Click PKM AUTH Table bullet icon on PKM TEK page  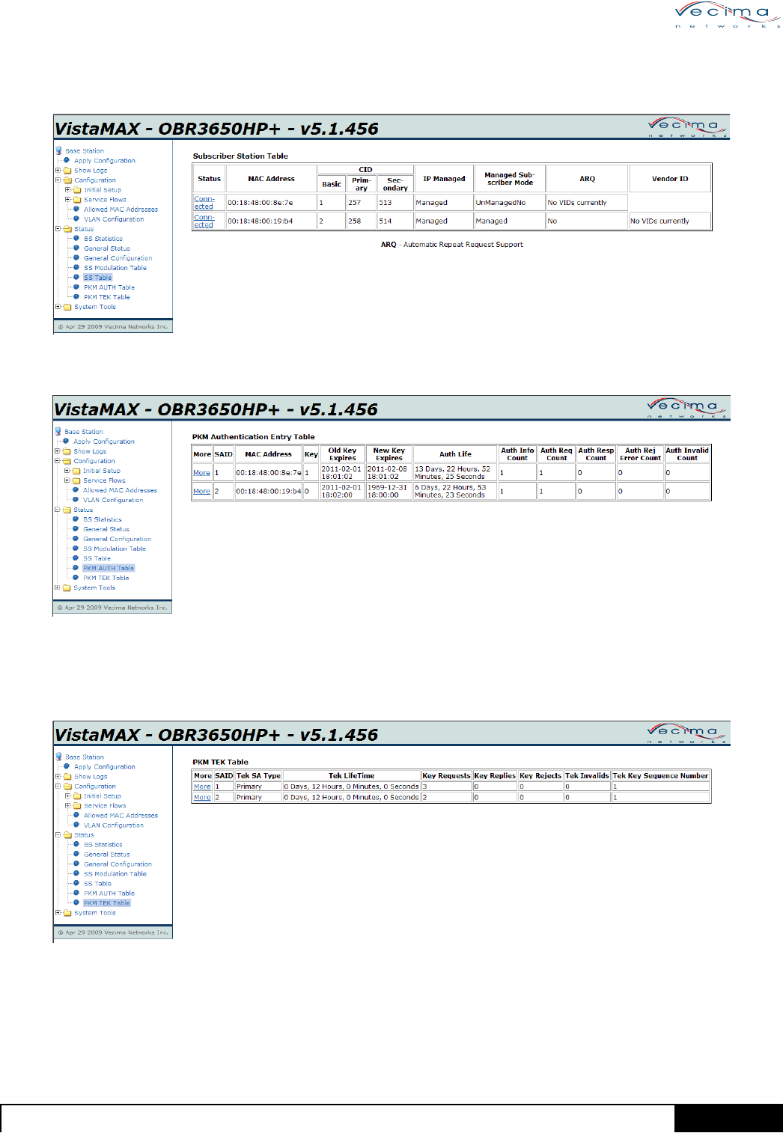pyautogui.click(x=76, y=893)
